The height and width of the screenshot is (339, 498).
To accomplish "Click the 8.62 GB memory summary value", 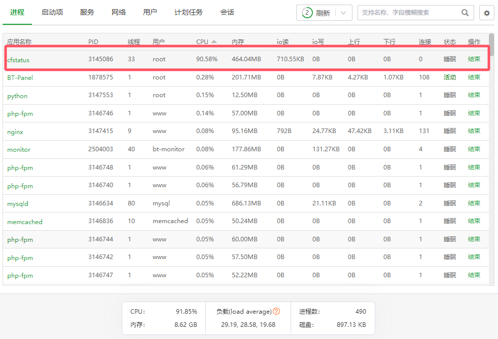I will click(186, 325).
